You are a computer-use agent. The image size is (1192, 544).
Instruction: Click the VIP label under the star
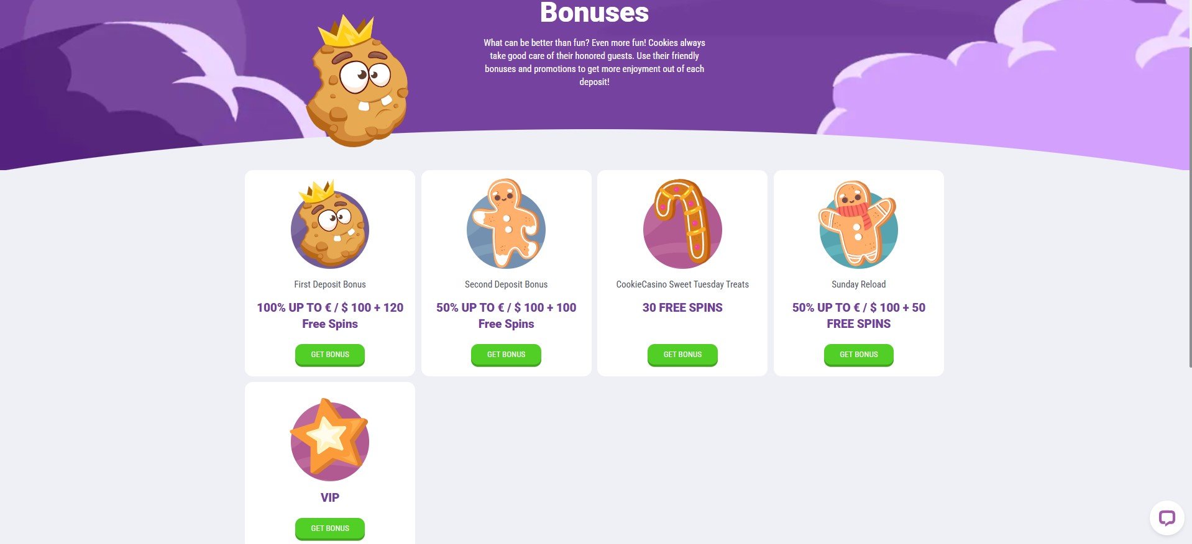(330, 497)
